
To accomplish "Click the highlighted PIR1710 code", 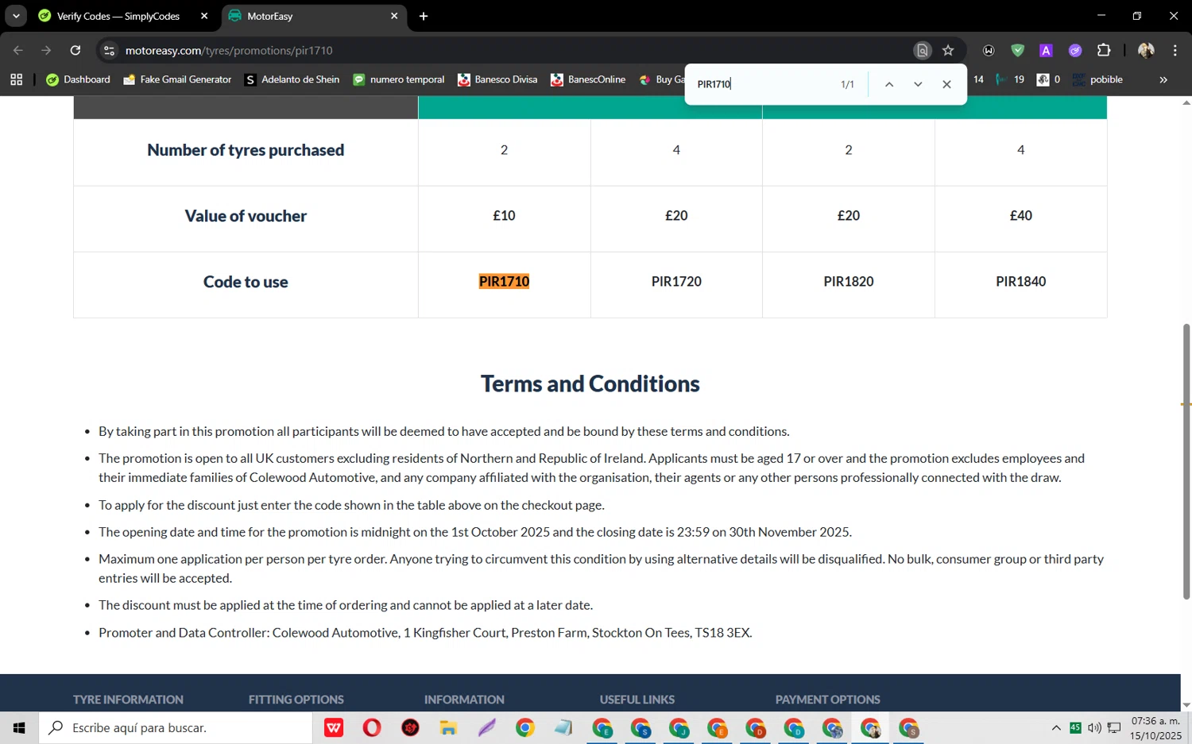I will [x=504, y=281].
